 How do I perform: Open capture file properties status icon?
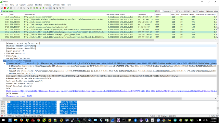[x=5, y=116]
